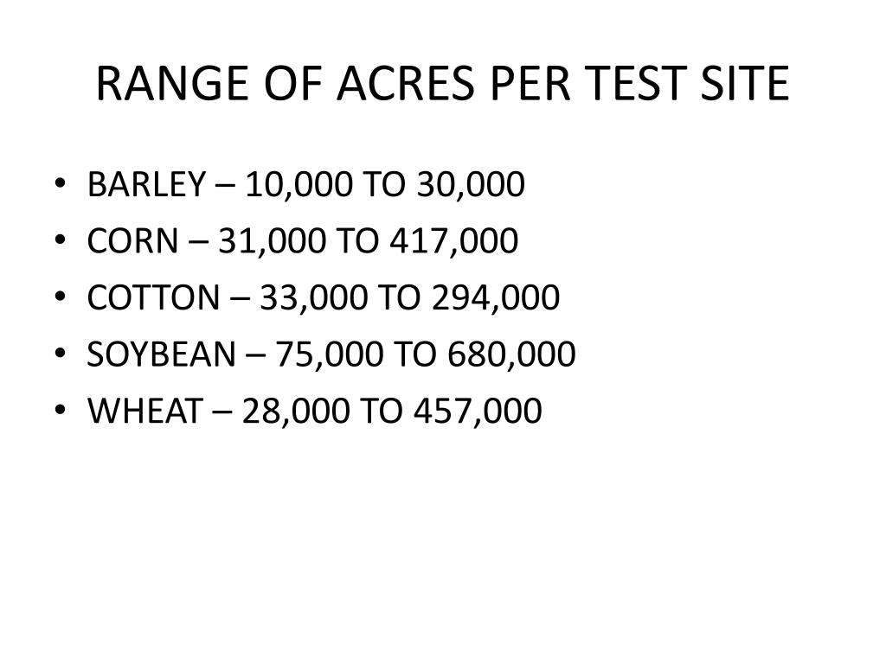Select the word WHEAT in last bullet
The width and height of the screenshot is (886, 664).
145,411
